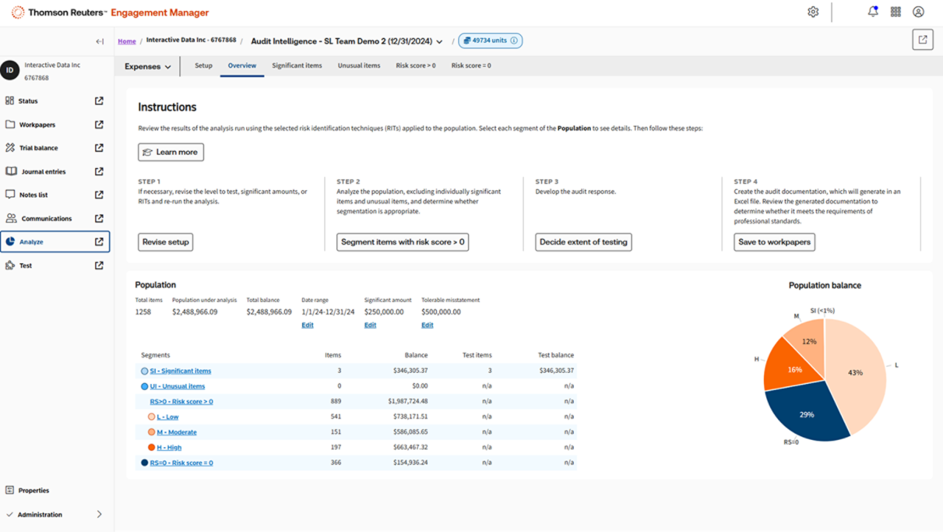The image size is (943, 532).
Task: Collapse the left sidebar arrow
Action: (100, 41)
